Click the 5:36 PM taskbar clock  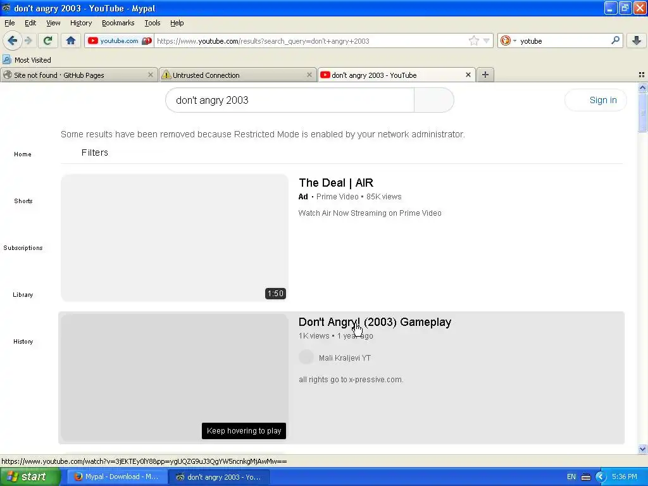(624, 477)
